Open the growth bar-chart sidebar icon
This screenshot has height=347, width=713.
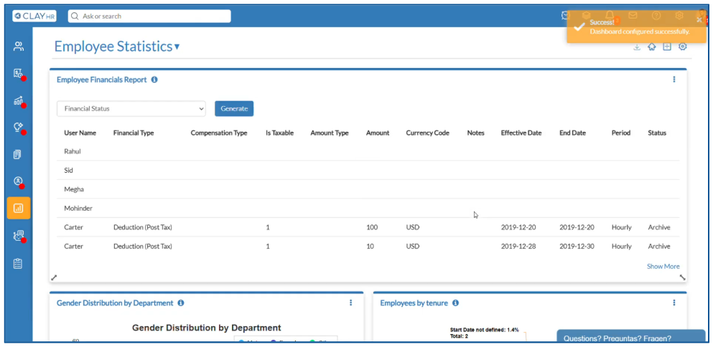point(18,100)
